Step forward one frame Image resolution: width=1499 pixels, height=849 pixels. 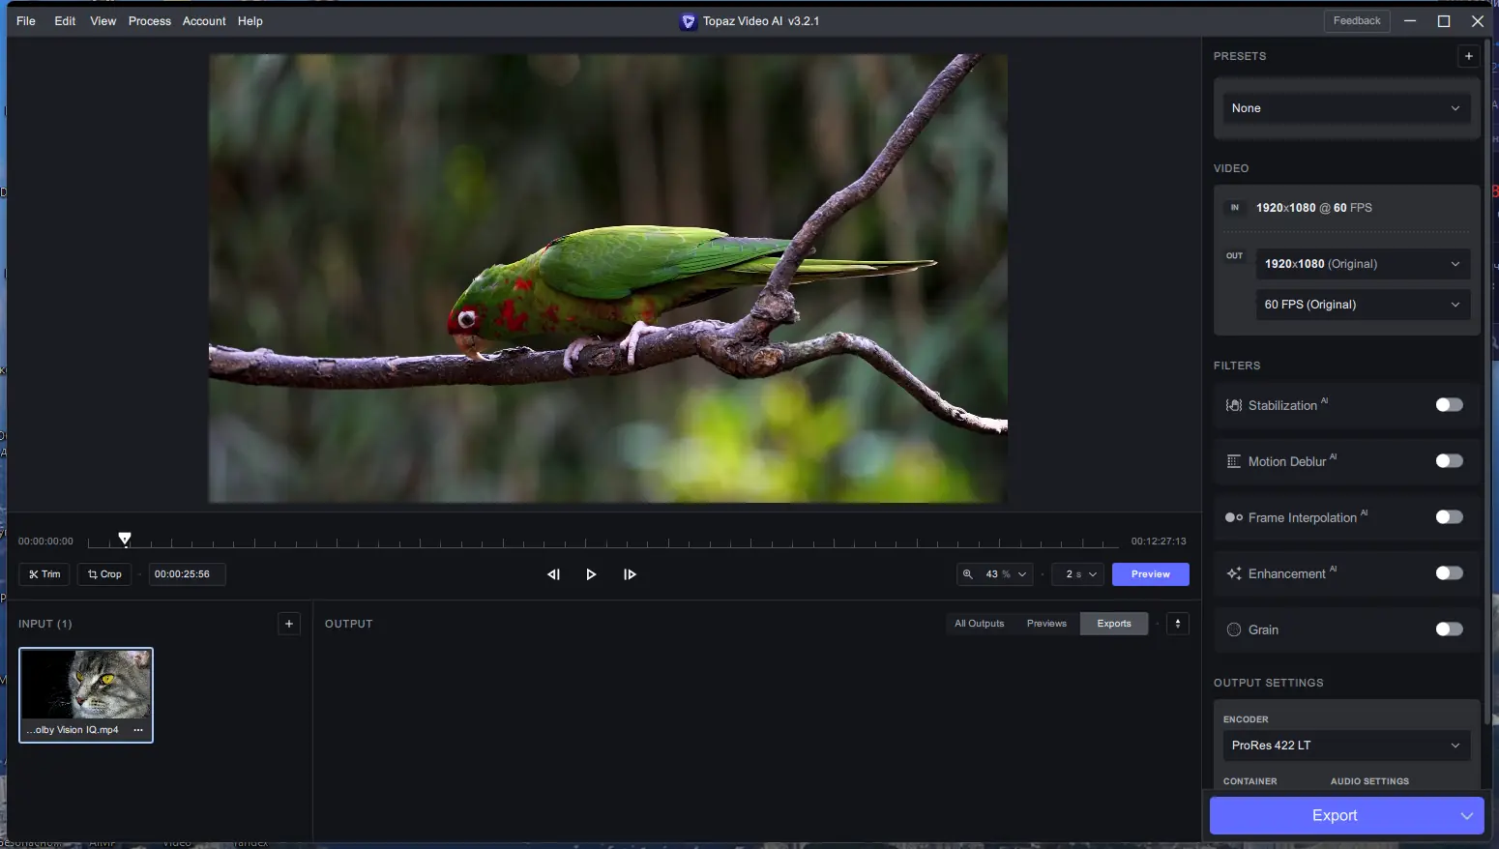pyautogui.click(x=630, y=574)
